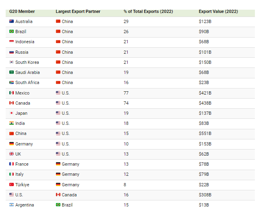The image size is (261, 219).
Task: Click the Brazil flag in the Argentina row
Action: (58, 205)
